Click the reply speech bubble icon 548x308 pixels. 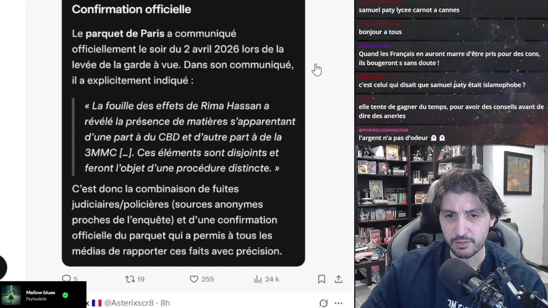coord(66,279)
